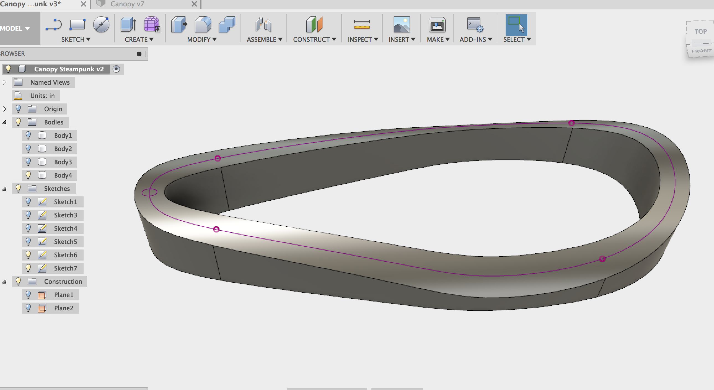Open the 3D Print icon under Make
The width and height of the screenshot is (714, 390).
pos(437,25)
